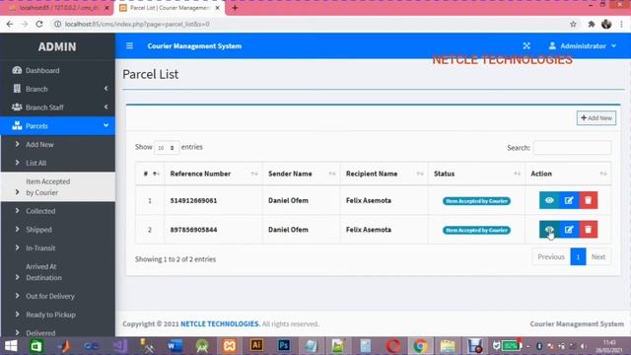Go to Previous page
The width and height of the screenshot is (631, 355).
[x=551, y=256]
